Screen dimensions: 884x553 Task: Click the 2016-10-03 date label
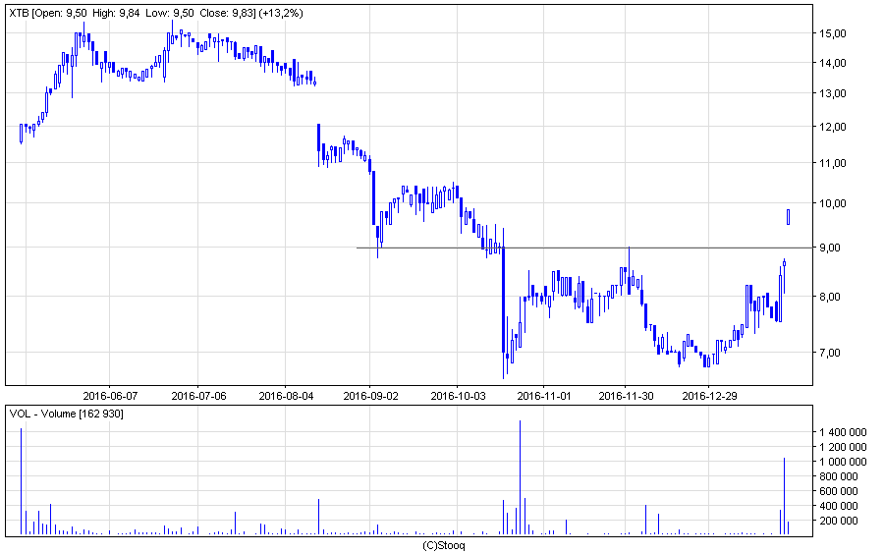pyautogui.click(x=458, y=396)
